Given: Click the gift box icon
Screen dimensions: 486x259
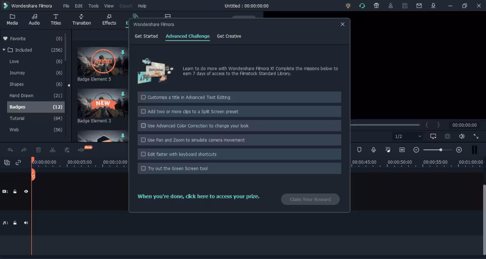Looking at the screenshot, I should 376,6.
